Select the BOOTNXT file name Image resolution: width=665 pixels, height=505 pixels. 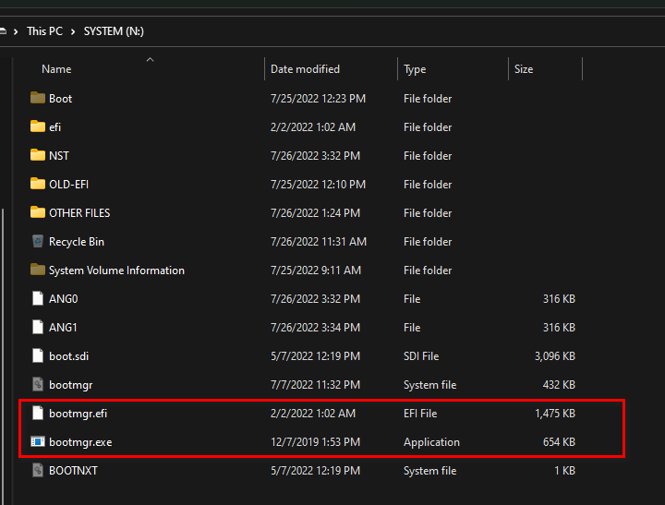coord(73,471)
